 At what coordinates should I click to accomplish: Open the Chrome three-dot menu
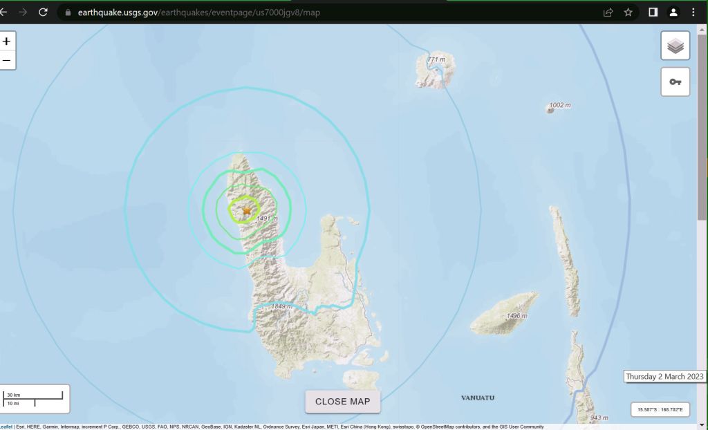693,12
